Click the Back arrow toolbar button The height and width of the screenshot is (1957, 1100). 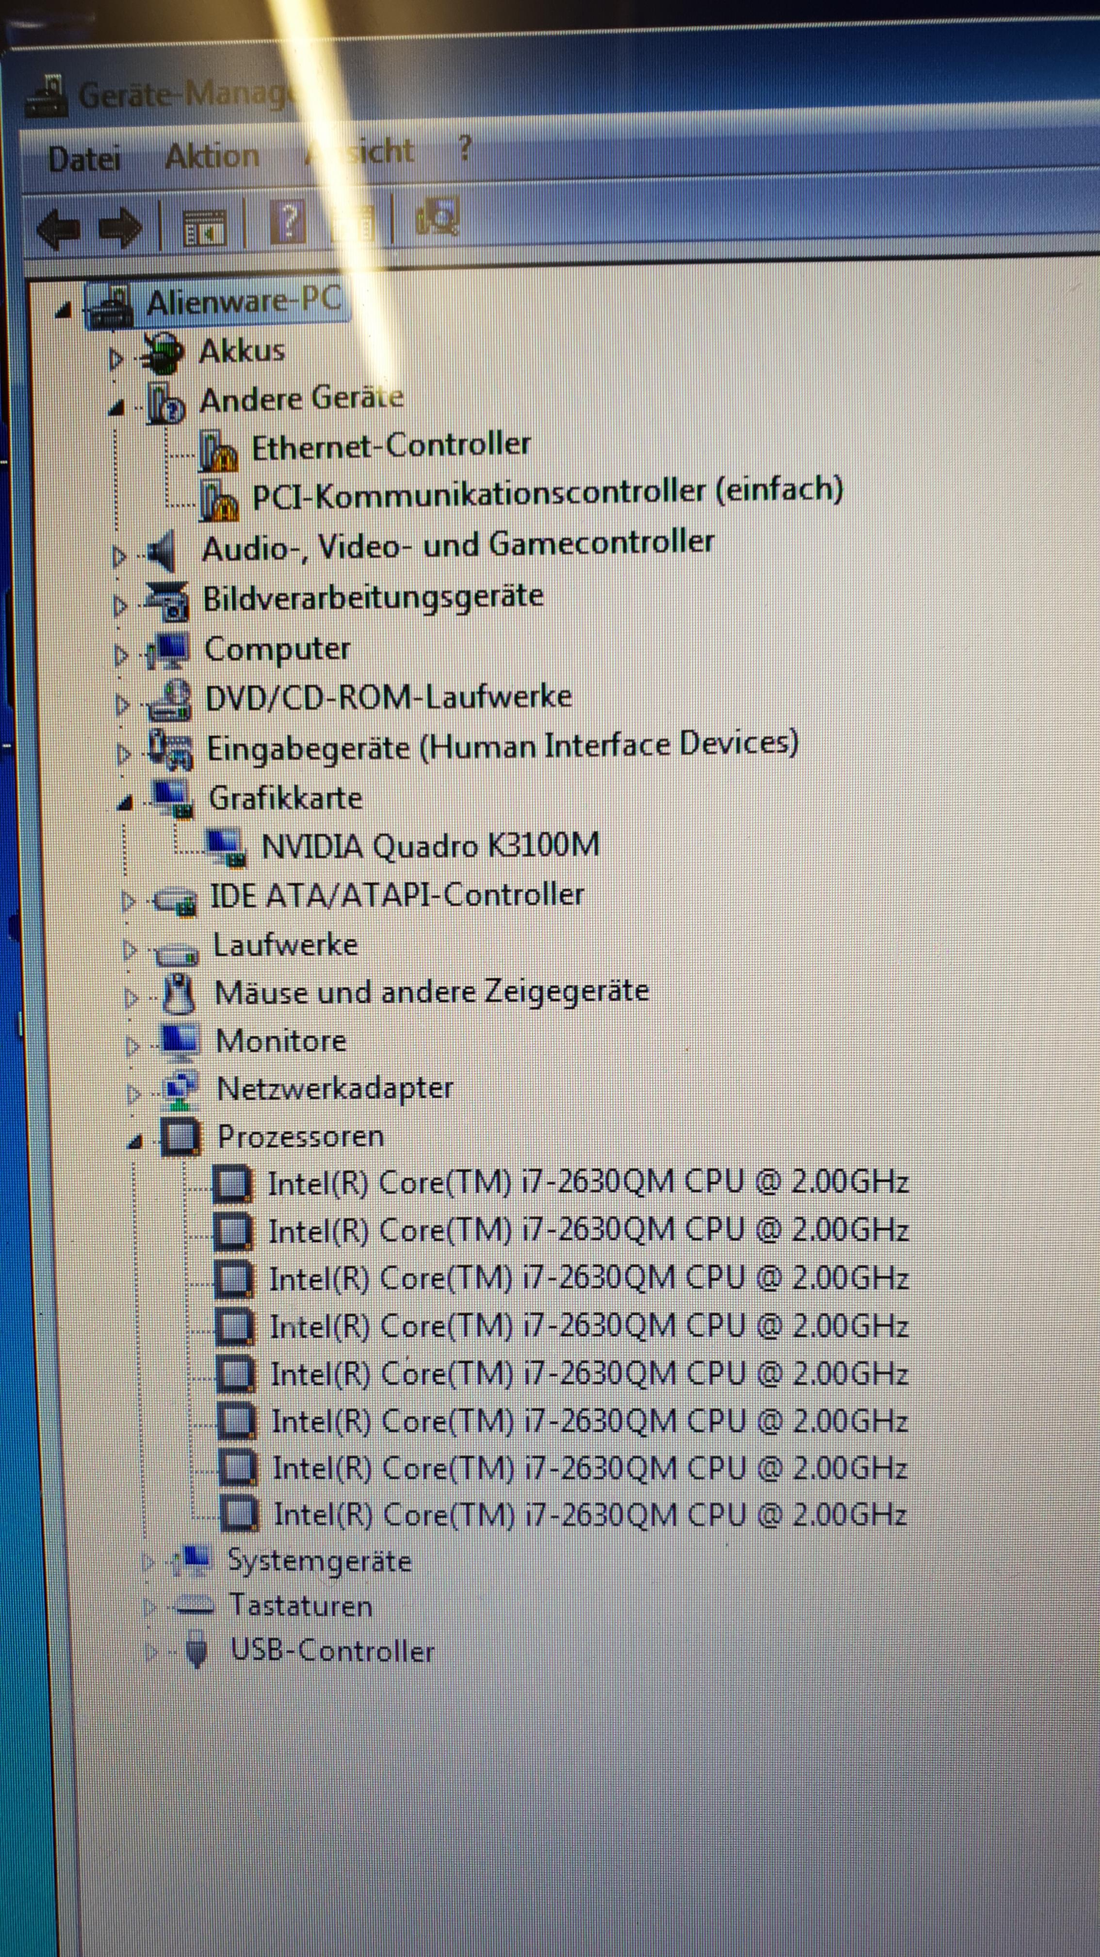(59, 229)
